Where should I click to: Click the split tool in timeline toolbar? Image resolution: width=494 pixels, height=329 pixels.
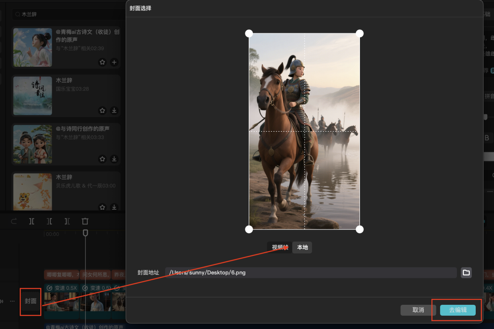pos(32,221)
